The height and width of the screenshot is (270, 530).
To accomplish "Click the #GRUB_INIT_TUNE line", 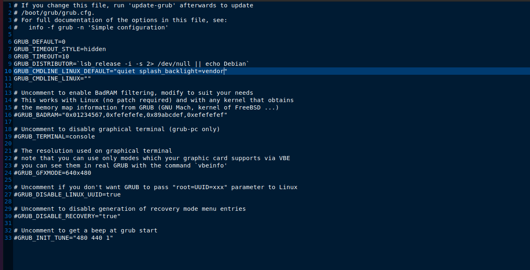I will pos(63,238).
